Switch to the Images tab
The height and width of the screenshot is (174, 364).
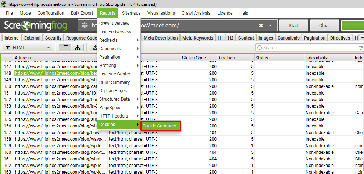pyautogui.click(x=265, y=38)
